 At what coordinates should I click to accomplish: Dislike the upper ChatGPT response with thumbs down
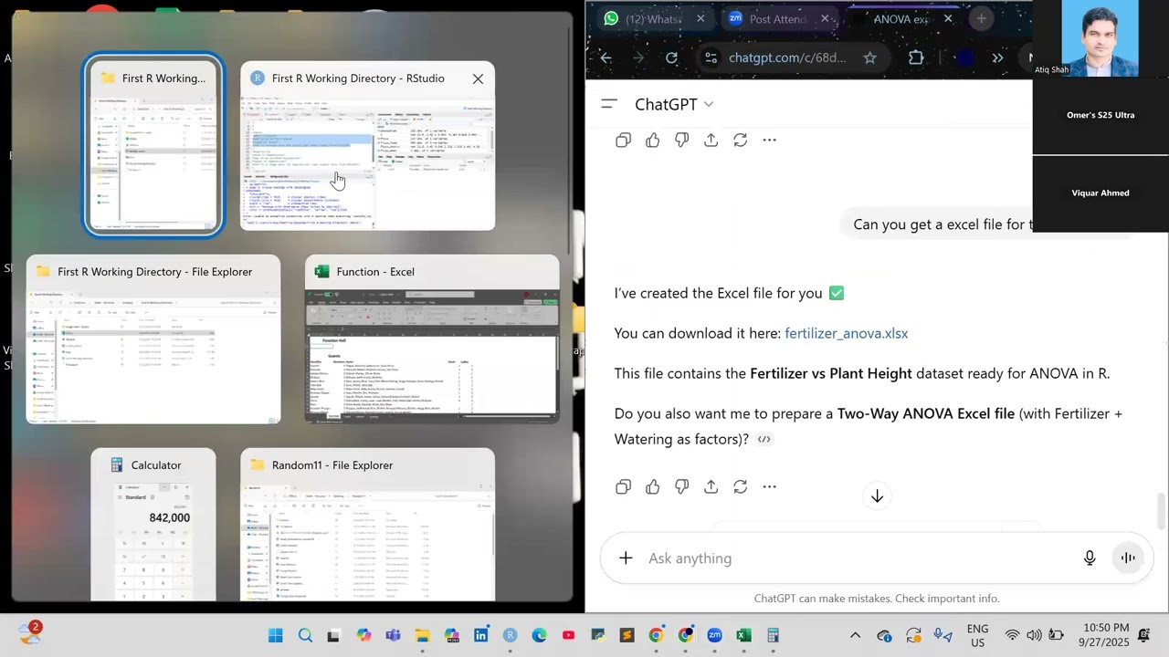[x=681, y=140]
